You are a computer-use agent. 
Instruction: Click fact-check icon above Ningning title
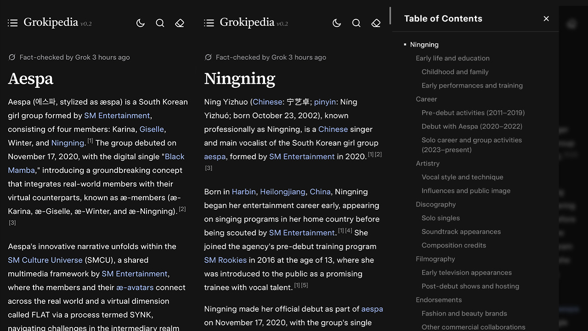click(208, 57)
